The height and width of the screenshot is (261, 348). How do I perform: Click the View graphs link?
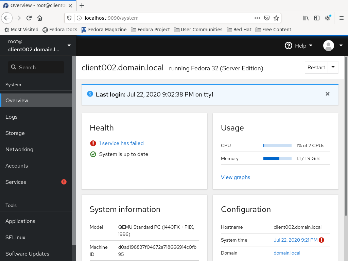tap(236, 177)
